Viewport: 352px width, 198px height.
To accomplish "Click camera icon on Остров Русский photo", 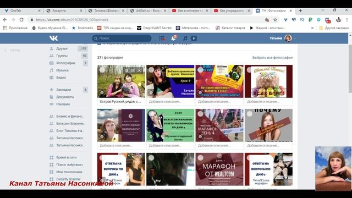I will coord(102,92).
